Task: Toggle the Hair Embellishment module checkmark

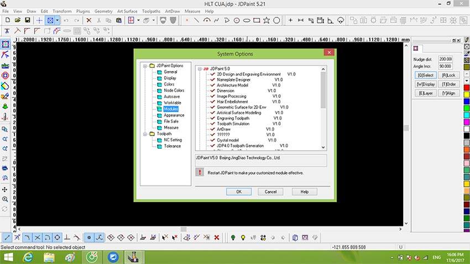Action: coord(213,102)
